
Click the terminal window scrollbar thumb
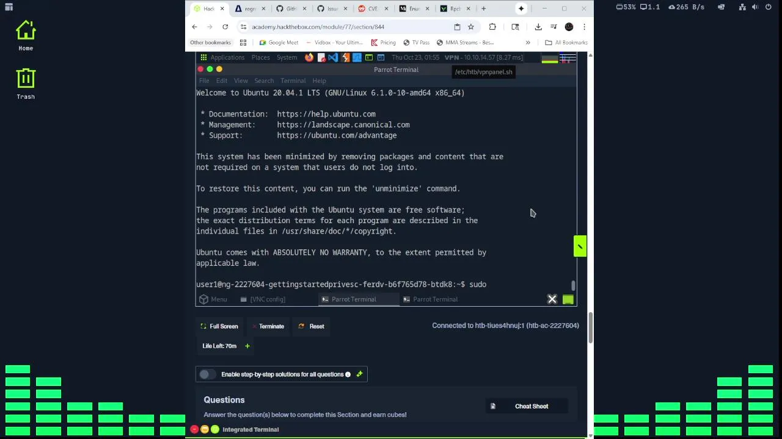[x=573, y=285]
